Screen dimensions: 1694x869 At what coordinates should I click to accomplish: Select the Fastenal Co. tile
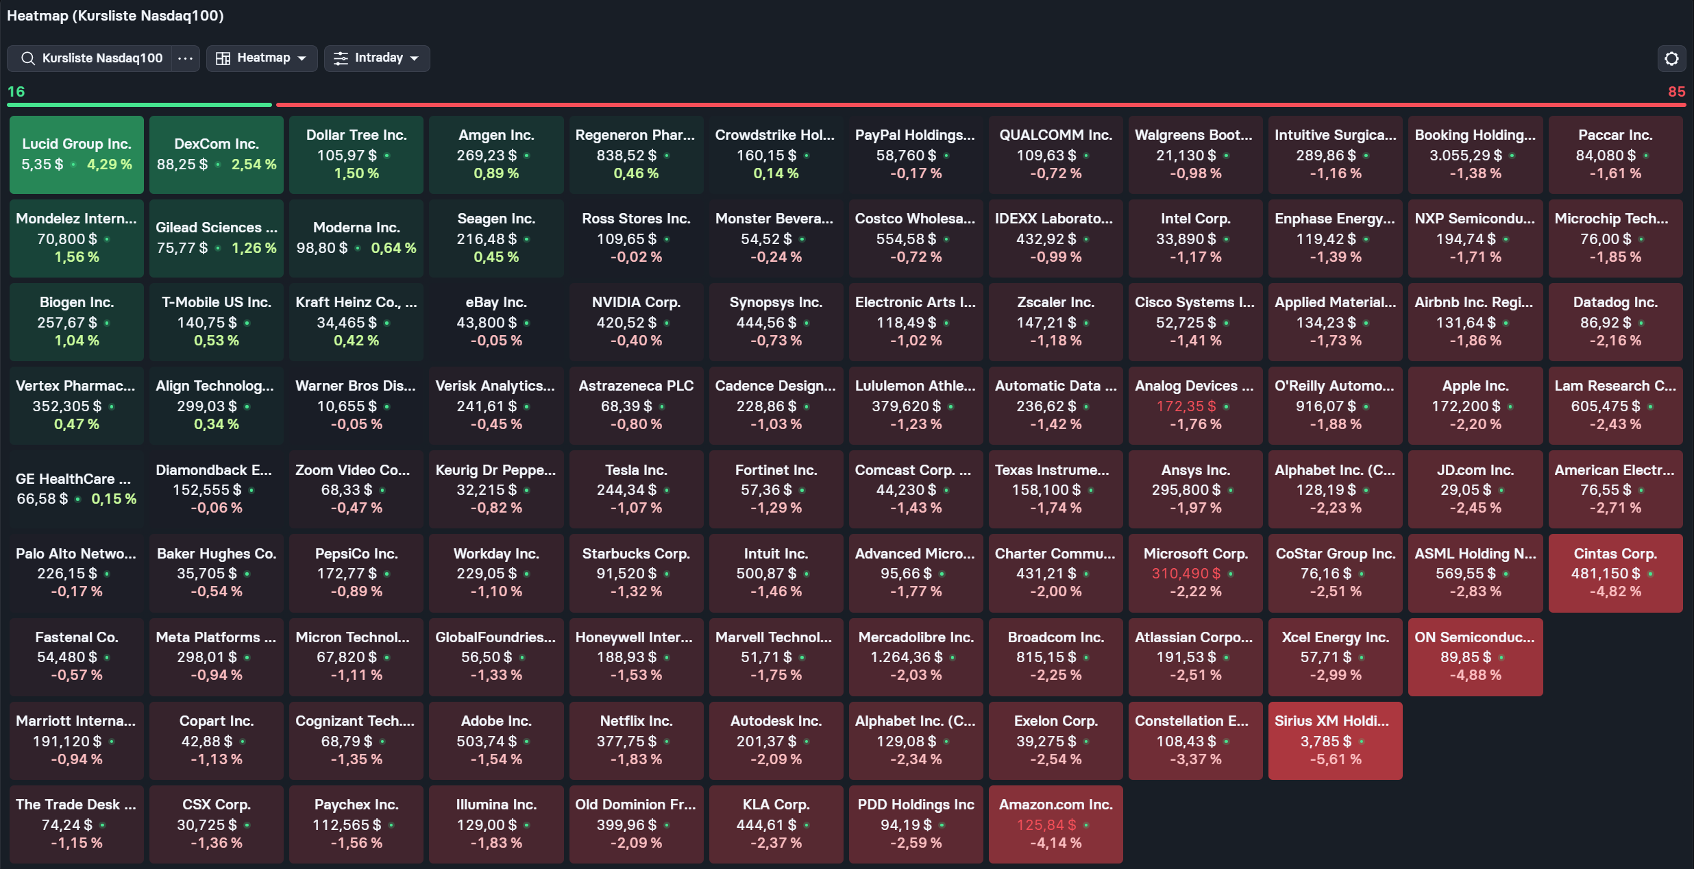[77, 657]
